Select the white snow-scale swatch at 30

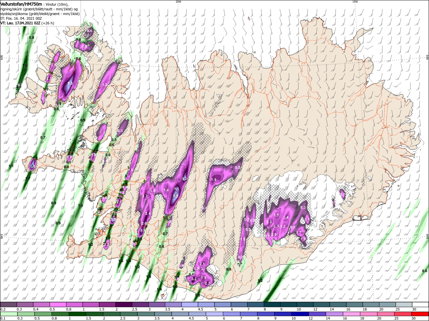click(421, 304)
